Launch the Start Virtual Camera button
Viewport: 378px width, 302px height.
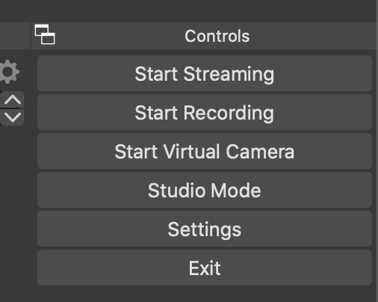[205, 151]
